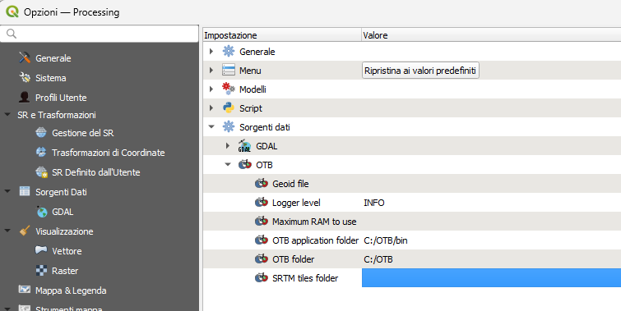Select the OTB folder label
This screenshot has height=311, width=621.
293,259
